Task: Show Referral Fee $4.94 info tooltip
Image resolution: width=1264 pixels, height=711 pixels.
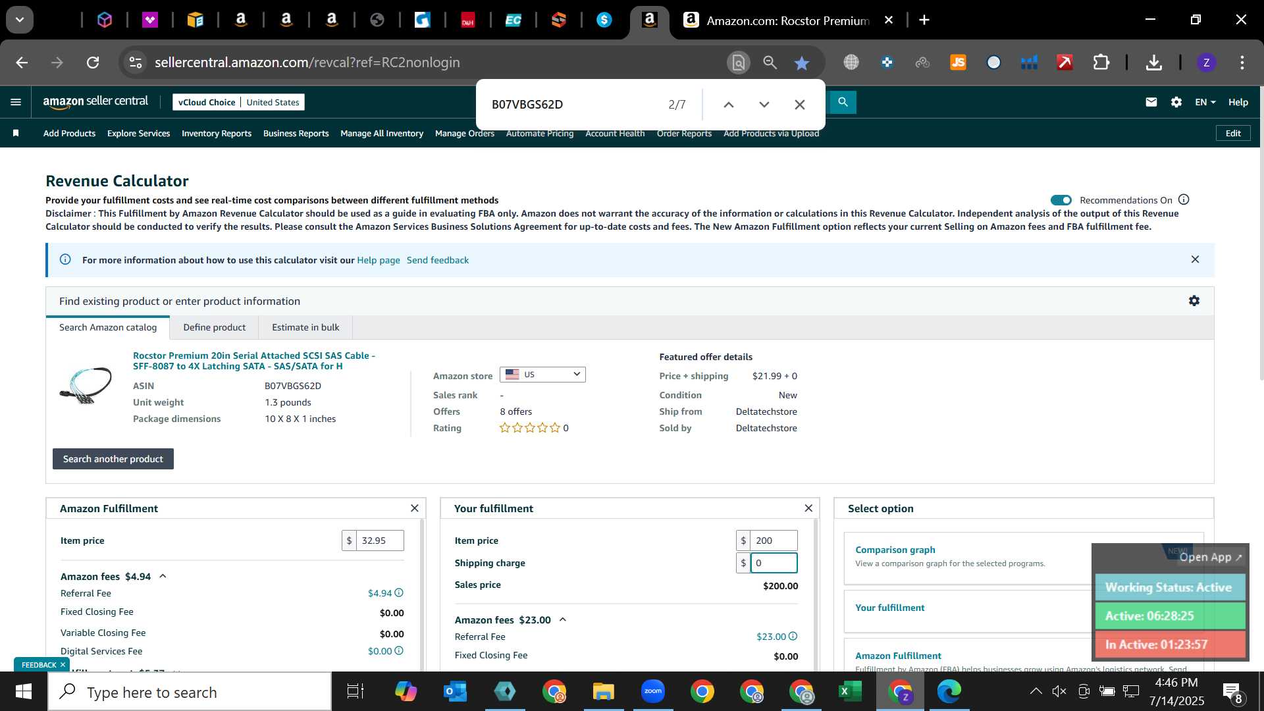Action: [399, 593]
